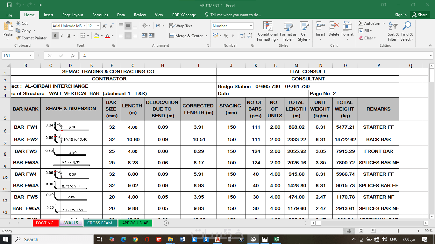Switch to the Formulas ribbon tab
Screen dimensions: 435x244
100,15
